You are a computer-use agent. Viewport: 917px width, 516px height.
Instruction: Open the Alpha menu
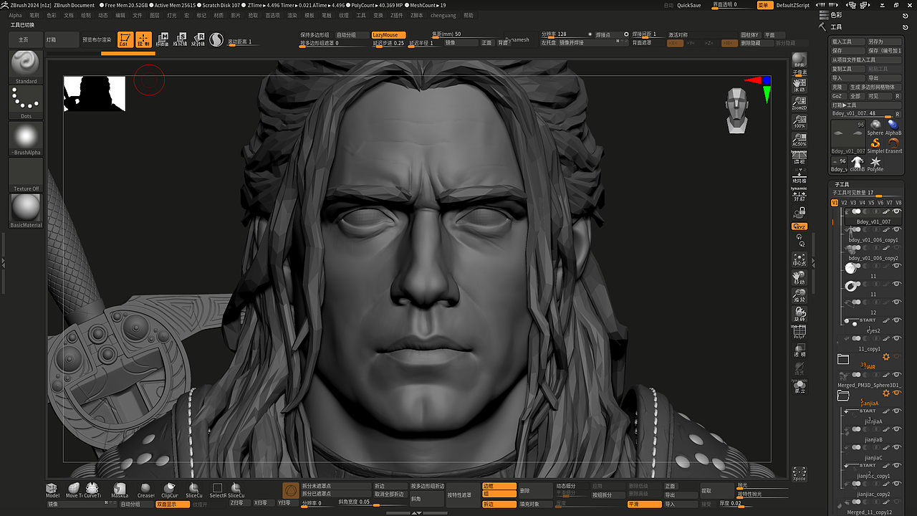pos(15,15)
